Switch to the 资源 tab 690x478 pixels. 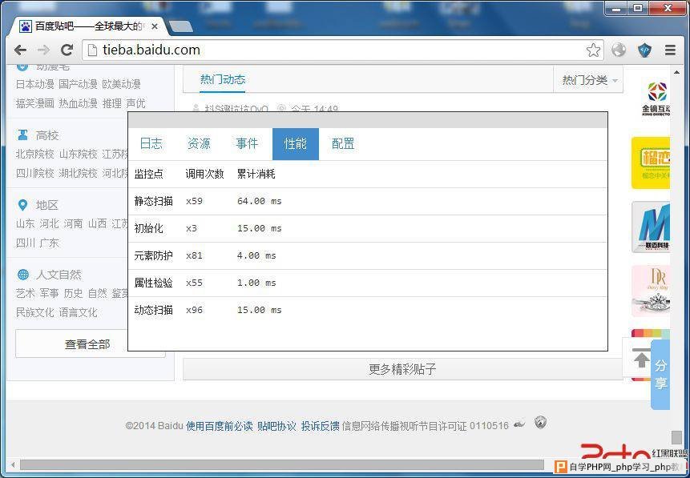tap(199, 144)
